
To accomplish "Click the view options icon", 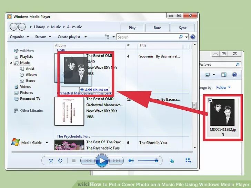I will 107,37.
